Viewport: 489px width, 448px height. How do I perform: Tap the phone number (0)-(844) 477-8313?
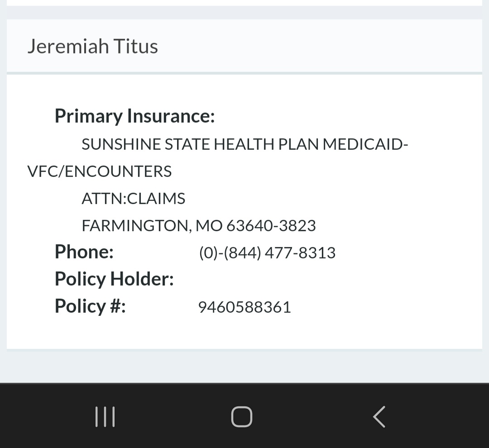point(267,253)
